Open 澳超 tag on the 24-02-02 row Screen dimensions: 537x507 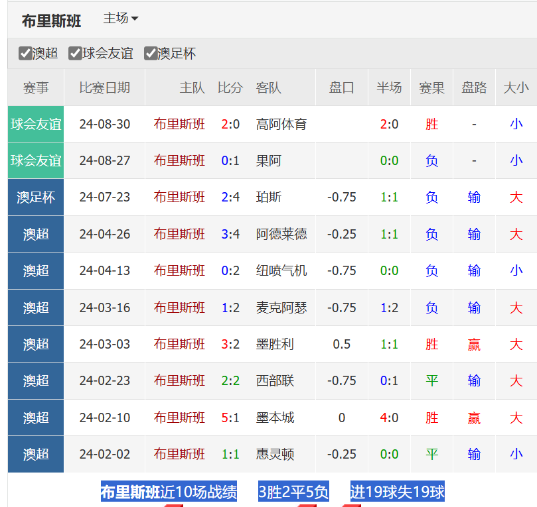tap(36, 455)
